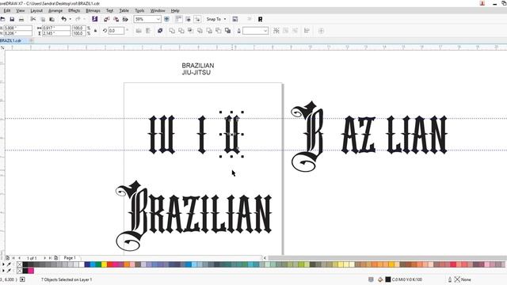Pick the yellow swatch in the palette
Screen dimensions: 507x285
104,264
